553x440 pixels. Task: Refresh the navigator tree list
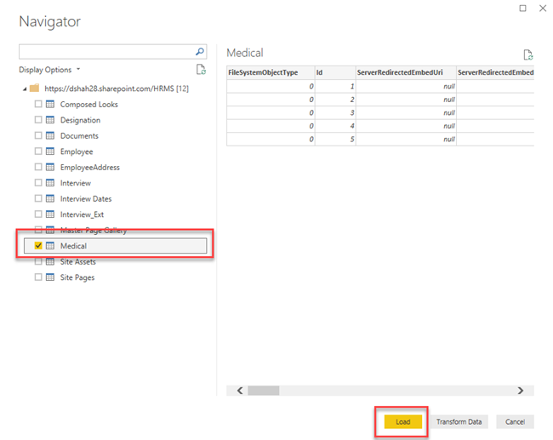click(201, 70)
